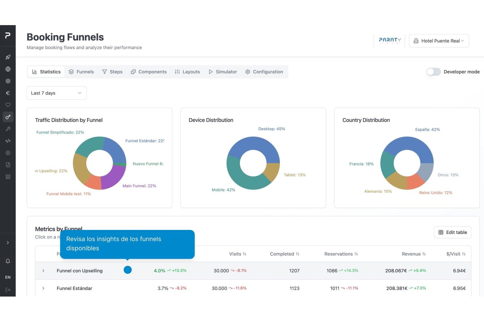Change language using the EN button

tap(8, 277)
